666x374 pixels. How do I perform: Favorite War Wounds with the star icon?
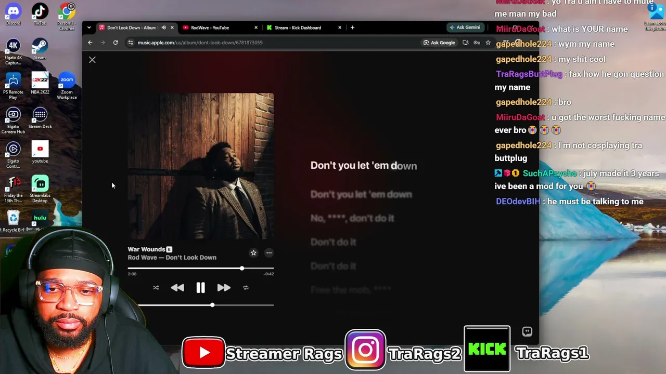(253, 253)
